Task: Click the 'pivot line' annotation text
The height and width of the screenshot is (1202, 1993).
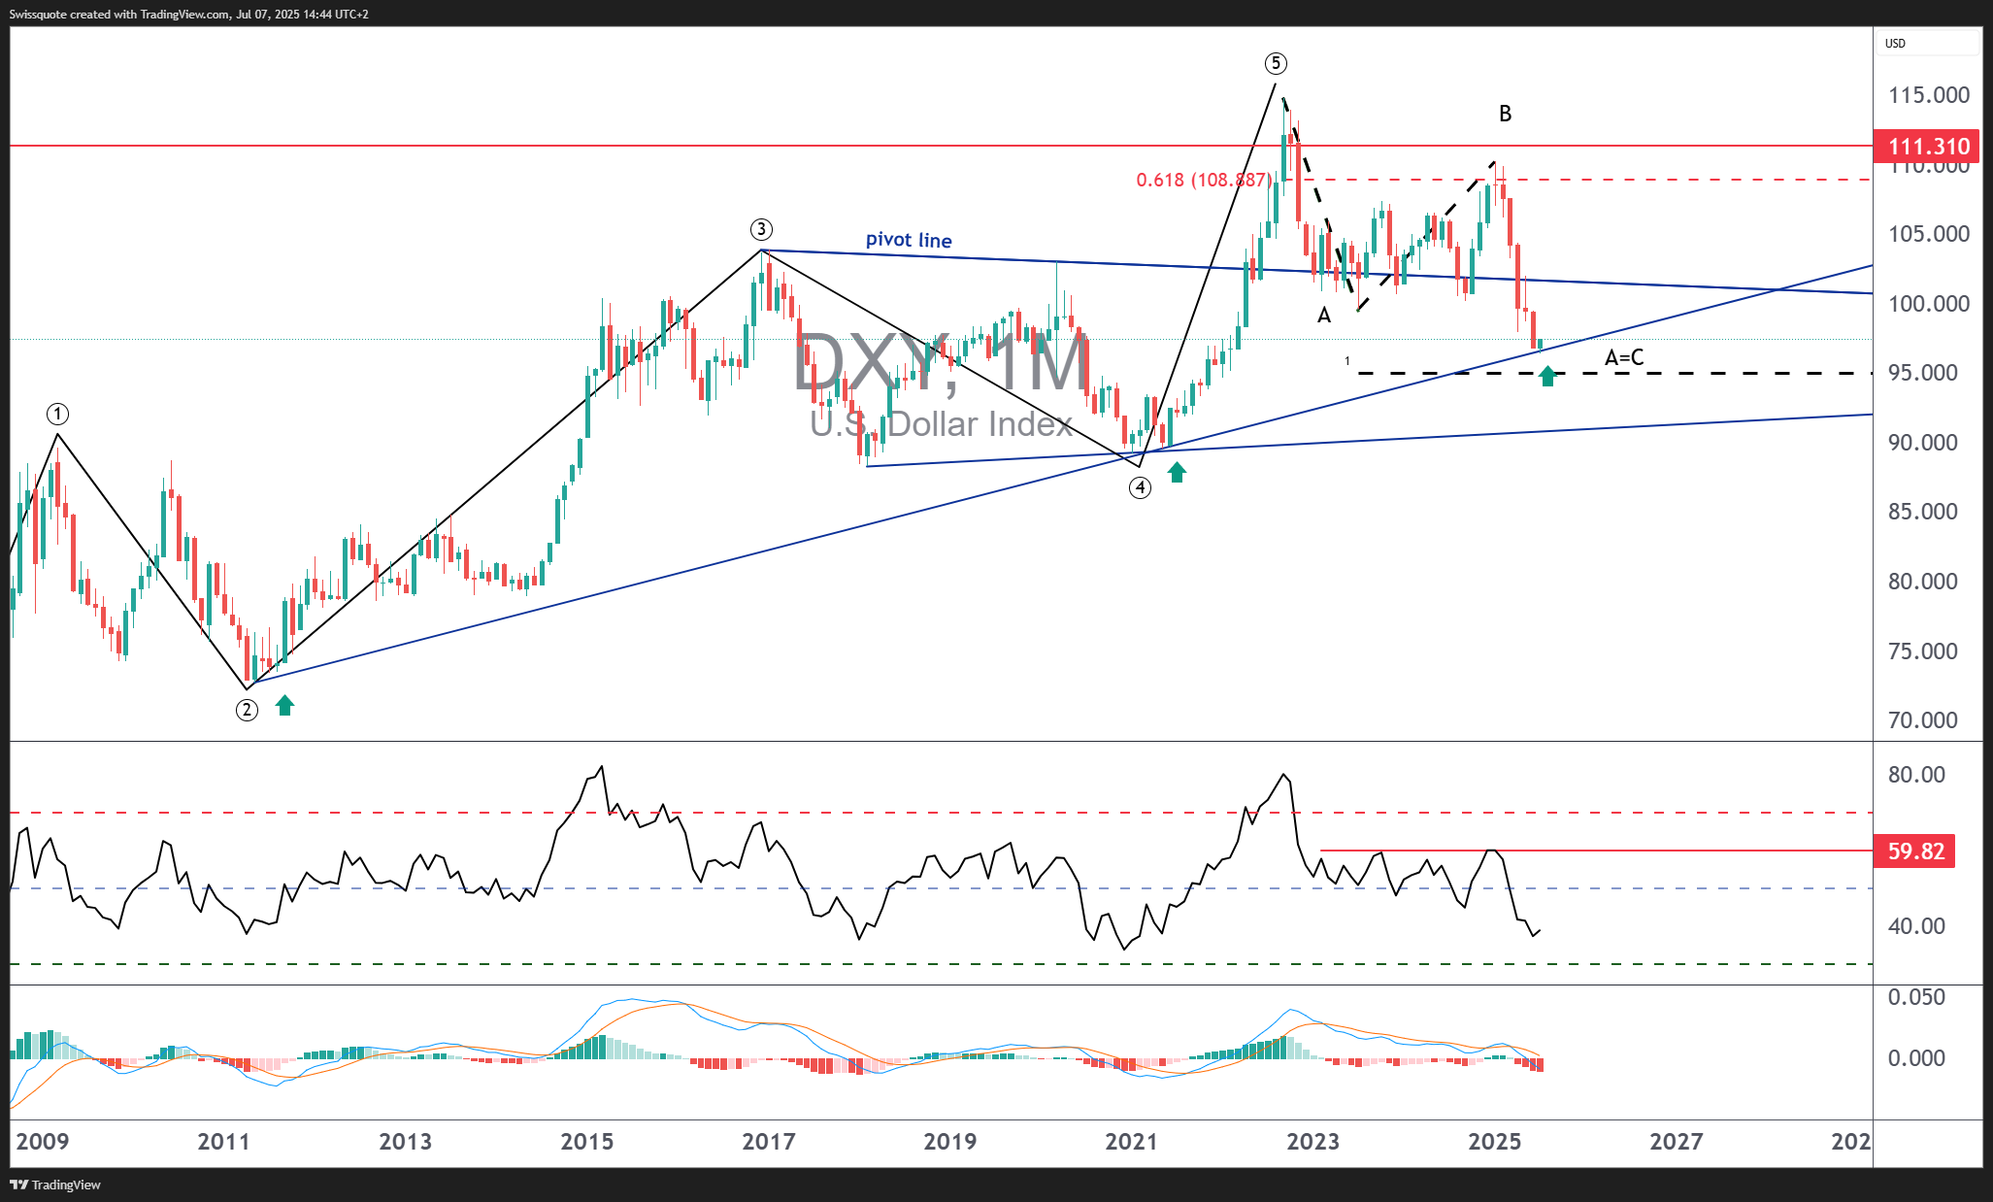Action: coord(909,240)
